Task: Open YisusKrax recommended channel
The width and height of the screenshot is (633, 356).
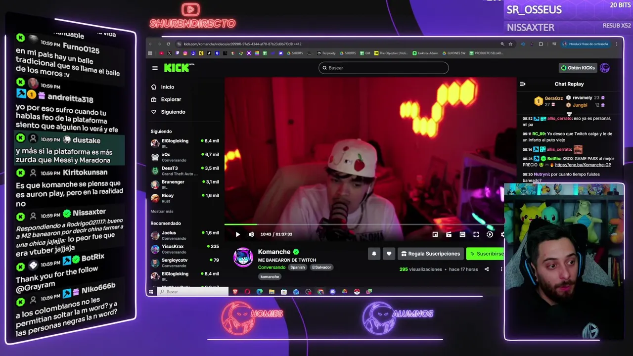Action: pyautogui.click(x=184, y=249)
